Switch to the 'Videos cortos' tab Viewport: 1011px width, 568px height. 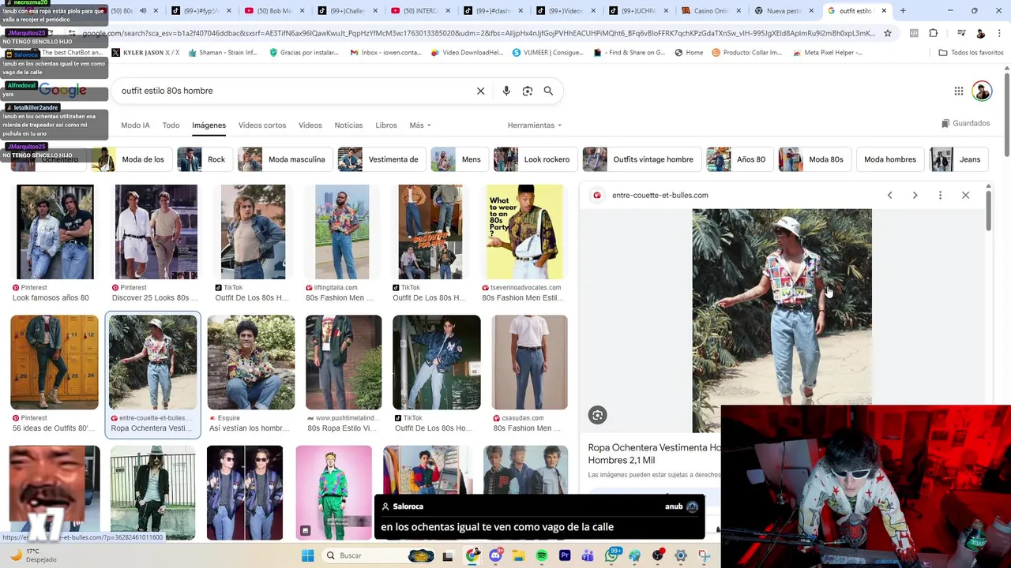262,125
